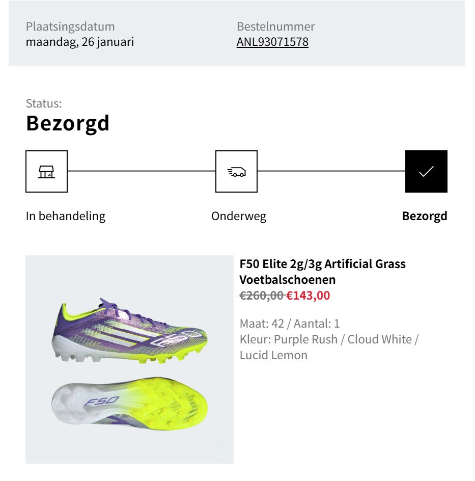Open the F50 Elite shoe product image
This screenshot has width=475, height=481.
click(129, 359)
